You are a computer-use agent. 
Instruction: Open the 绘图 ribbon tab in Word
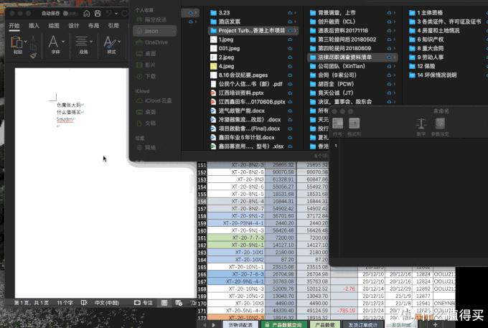tap(54, 26)
